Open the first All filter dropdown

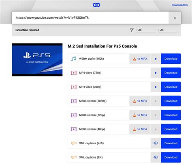pyautogui.click(x=145, y=30)
